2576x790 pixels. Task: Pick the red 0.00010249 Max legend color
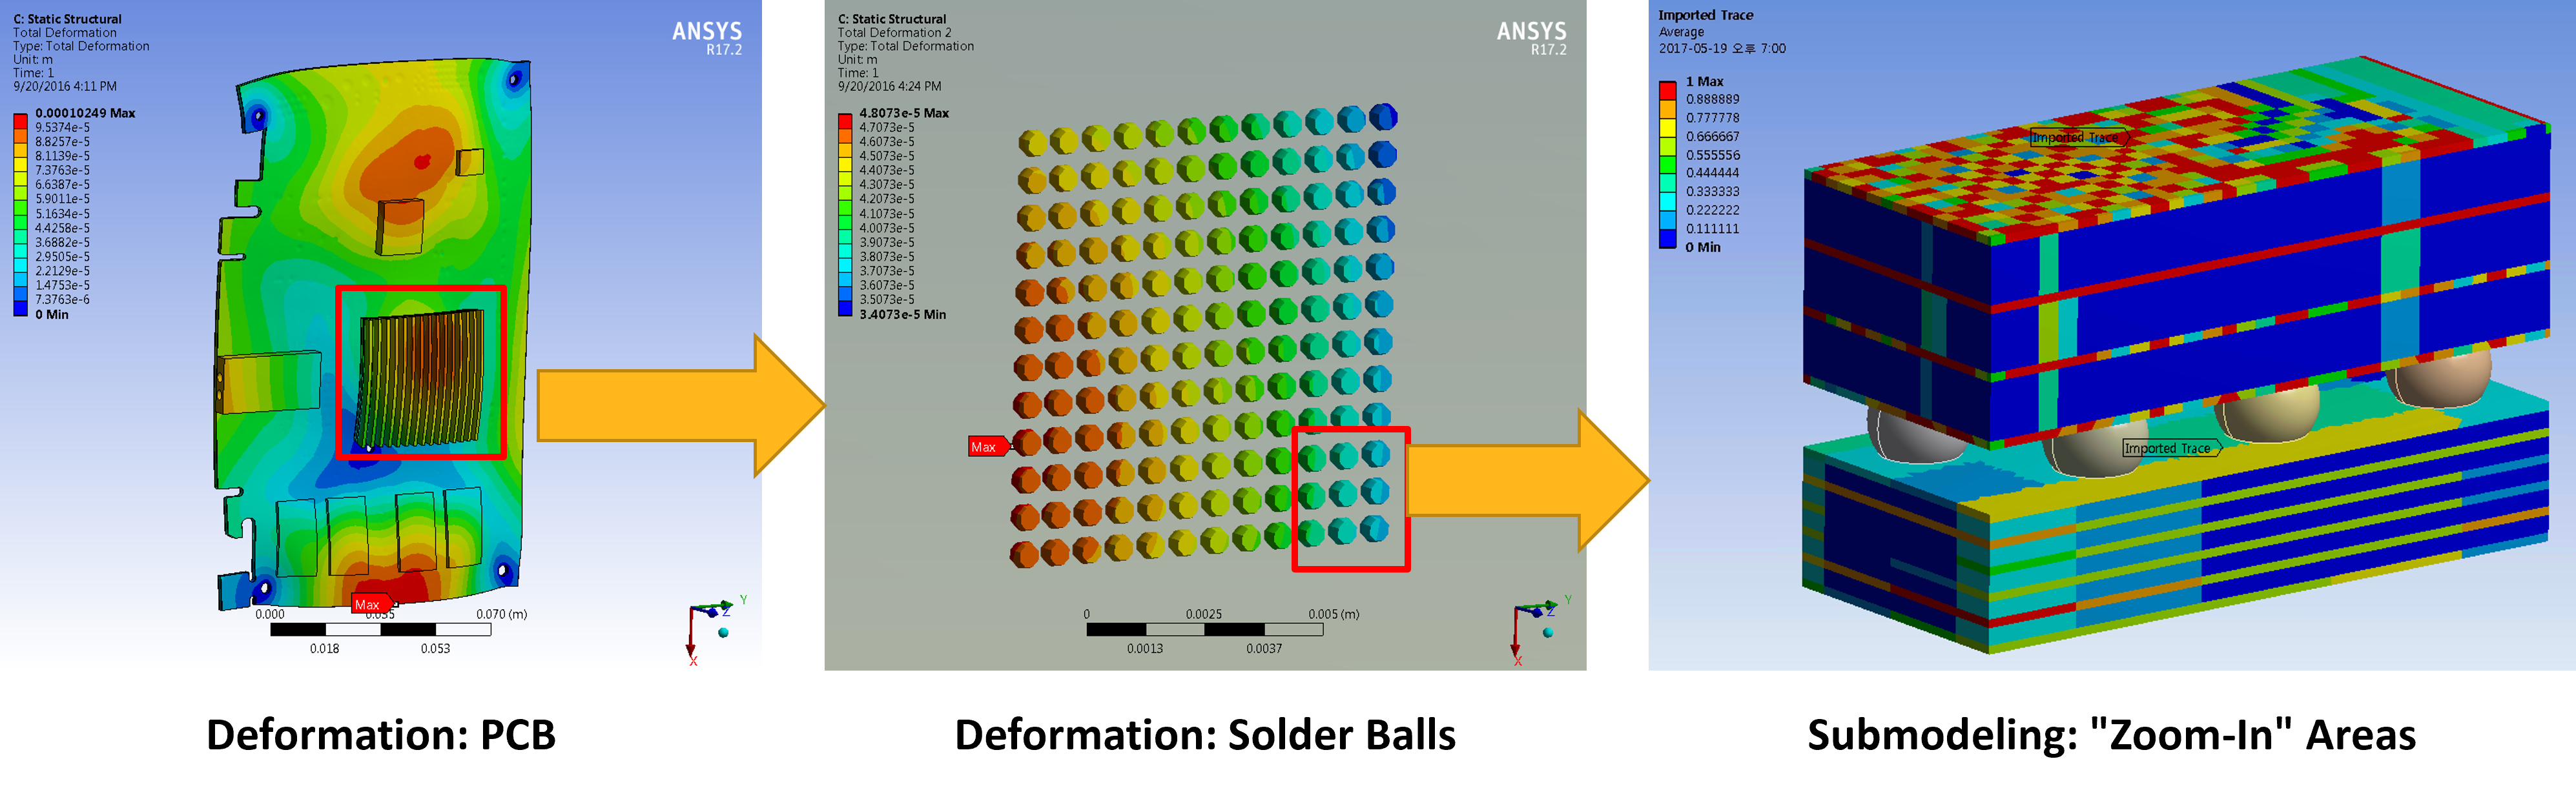[20, 120]
